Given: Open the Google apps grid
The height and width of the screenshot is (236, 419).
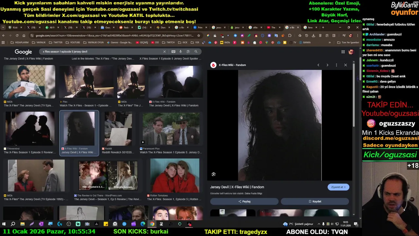Looking at the screenshot, I should click(343, 52).
